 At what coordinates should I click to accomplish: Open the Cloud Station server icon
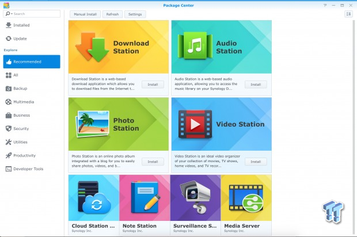click(x=94, y=197)
